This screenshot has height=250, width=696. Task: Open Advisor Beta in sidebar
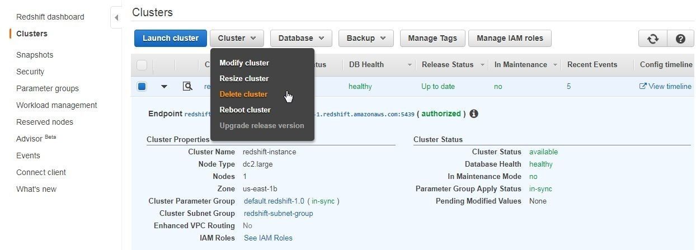(x=36, y=138)
